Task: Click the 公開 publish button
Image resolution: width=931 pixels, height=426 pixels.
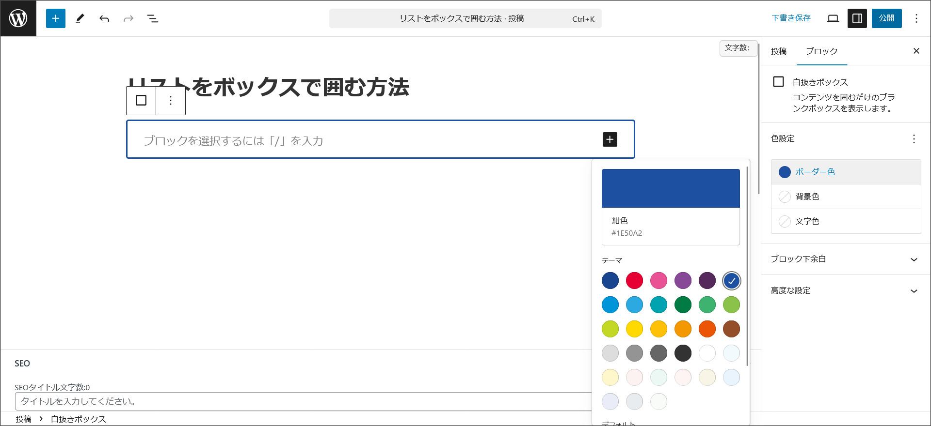Action: tap(887, 18)
